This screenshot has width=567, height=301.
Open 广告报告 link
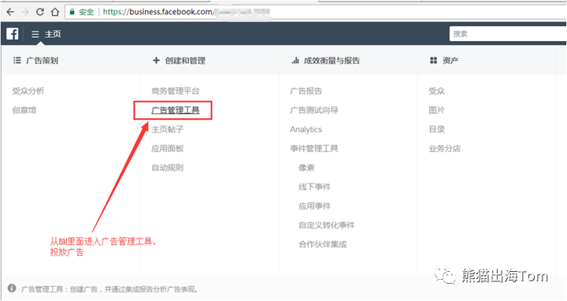pos(306,91)
